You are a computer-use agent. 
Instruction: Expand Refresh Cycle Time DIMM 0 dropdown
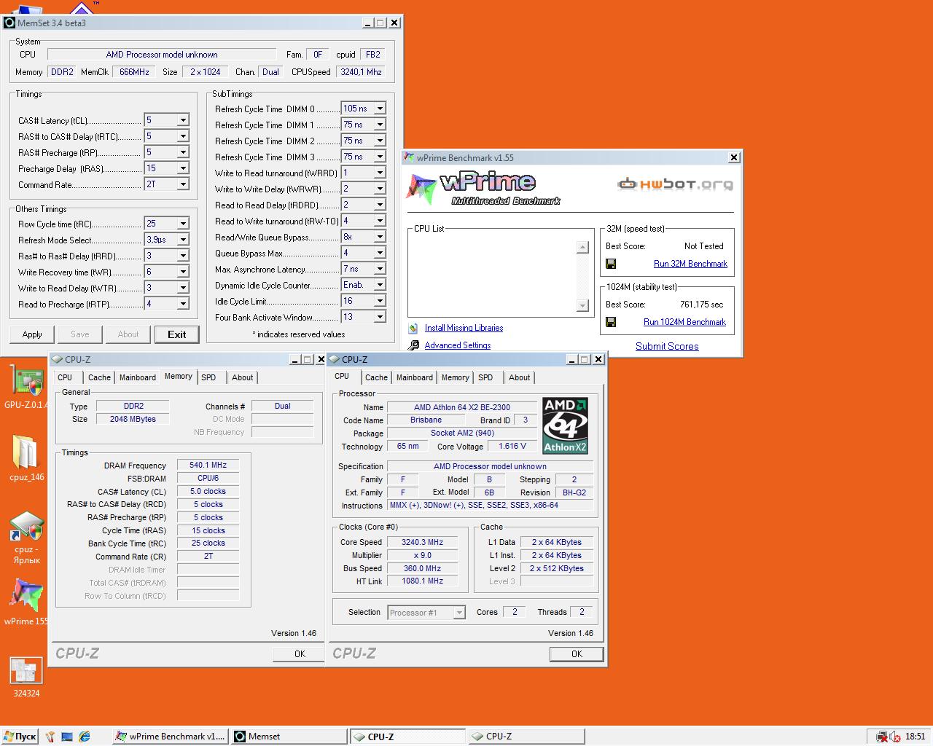click(x=380, y=109)
